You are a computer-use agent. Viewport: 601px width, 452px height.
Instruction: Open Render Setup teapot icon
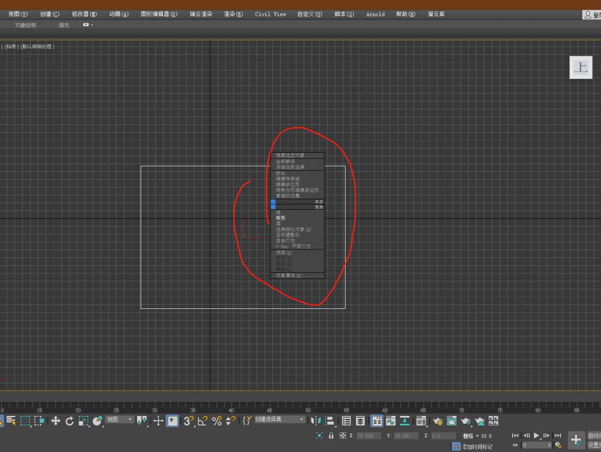438,421
